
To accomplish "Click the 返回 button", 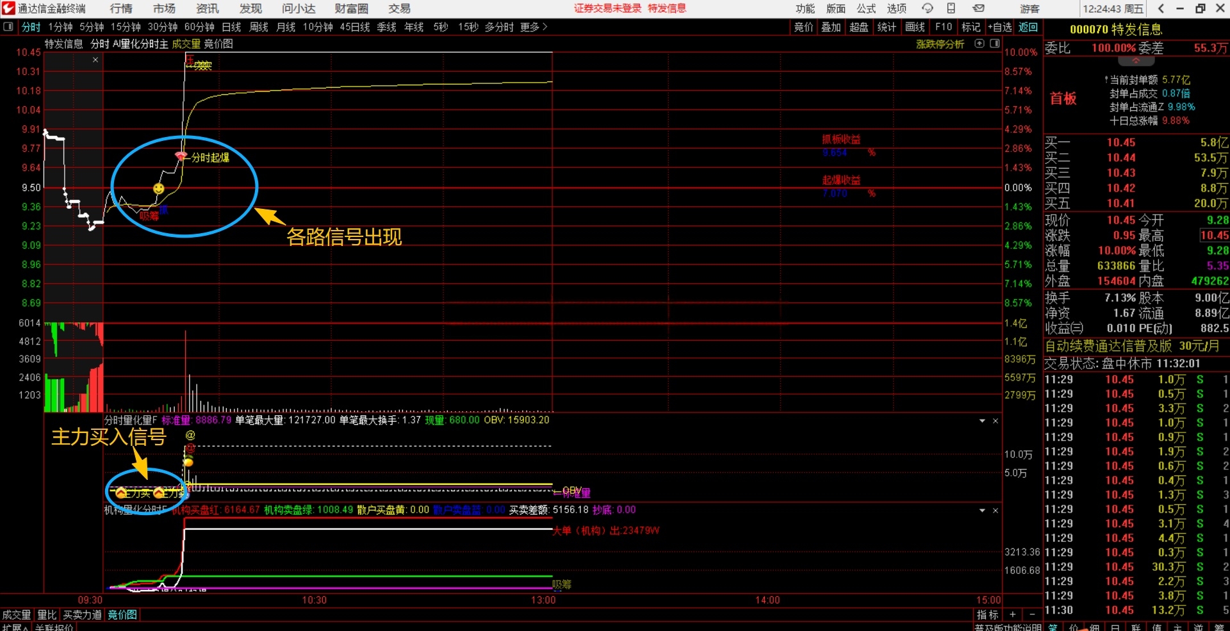I will coord(1028,27).
